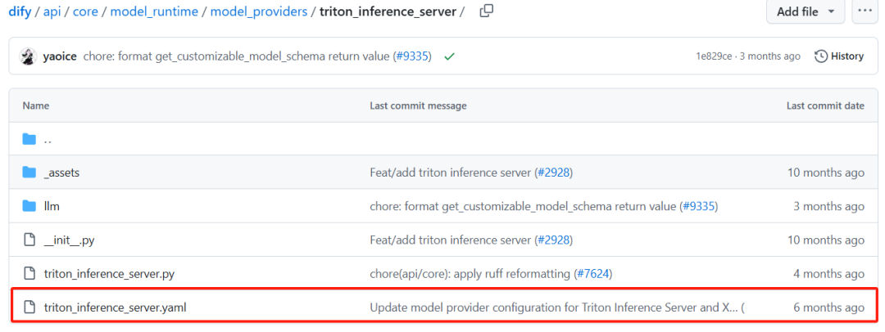
Task: Open the #2928 link in the _assets row
Action: click(x=554, y=173)
